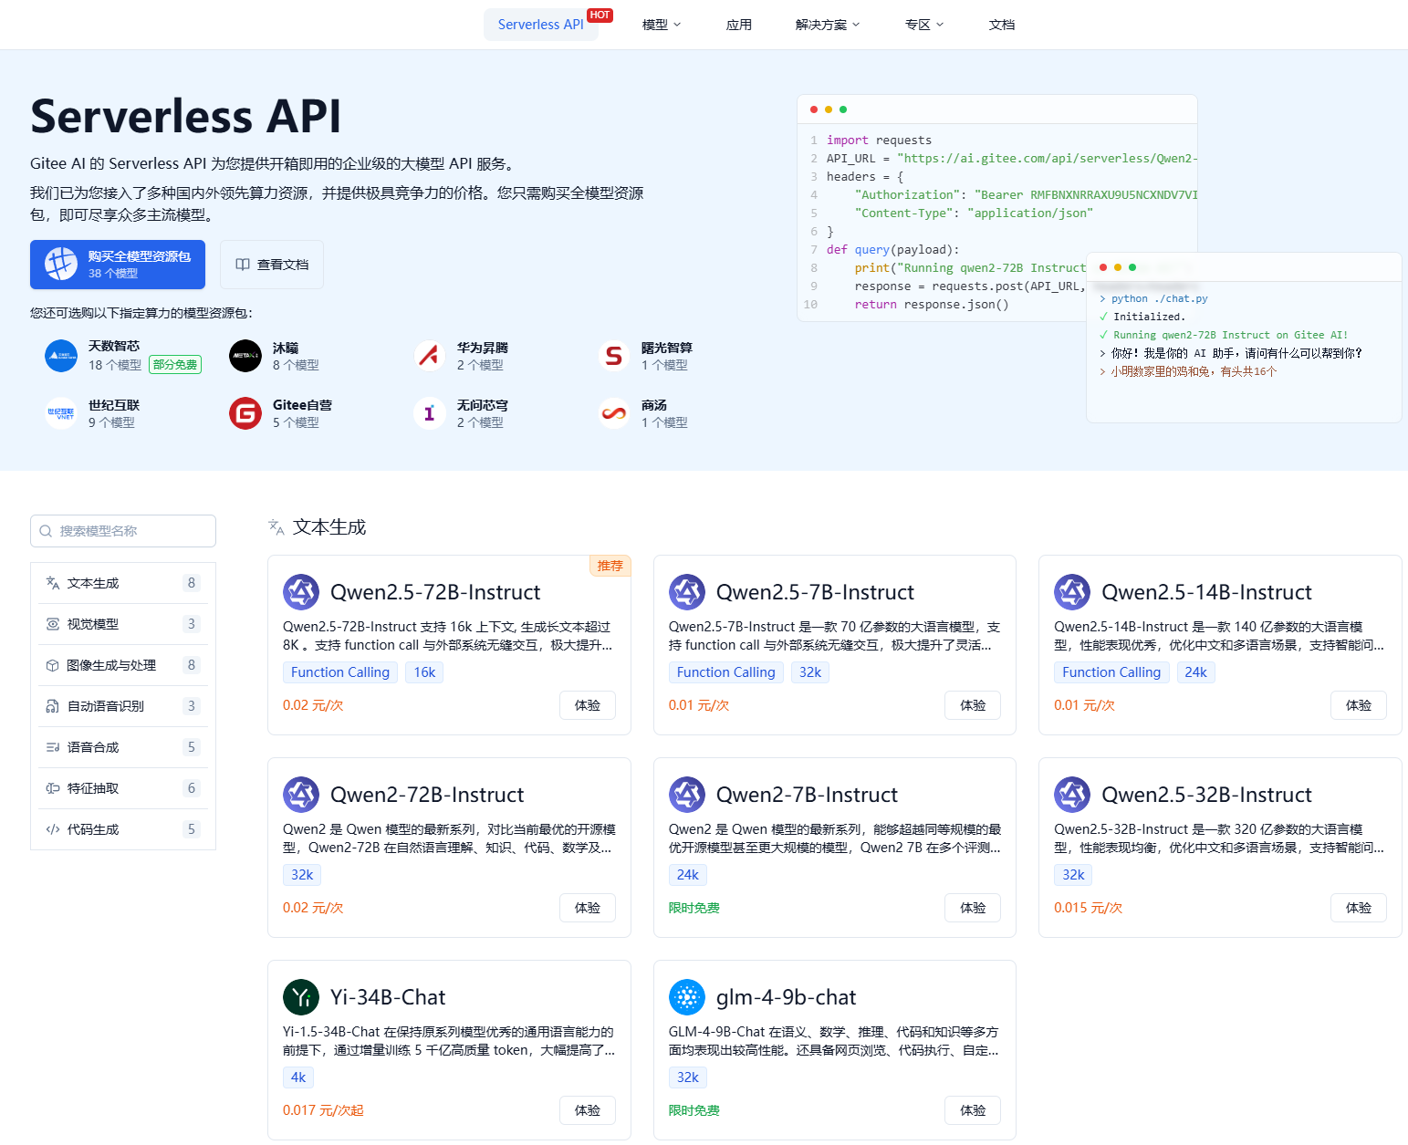
Task: Click 体验 on Qwen2.5-7B-Instruct card
Action: [x=973, y=705]
